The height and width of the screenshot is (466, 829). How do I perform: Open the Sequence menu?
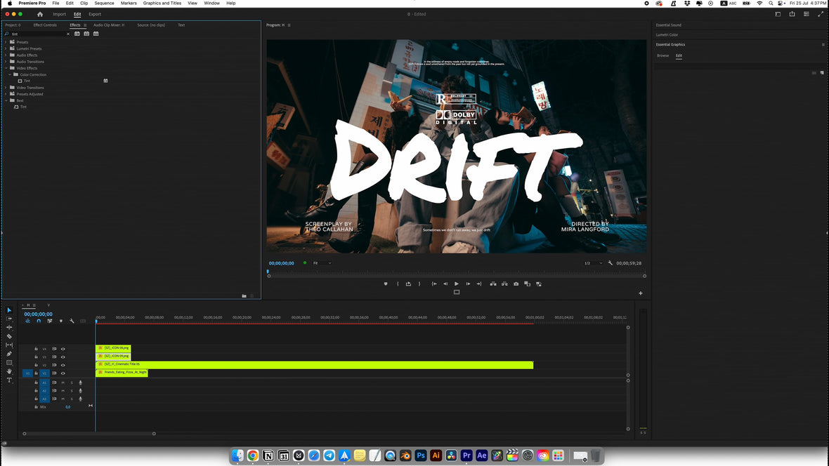104,4
